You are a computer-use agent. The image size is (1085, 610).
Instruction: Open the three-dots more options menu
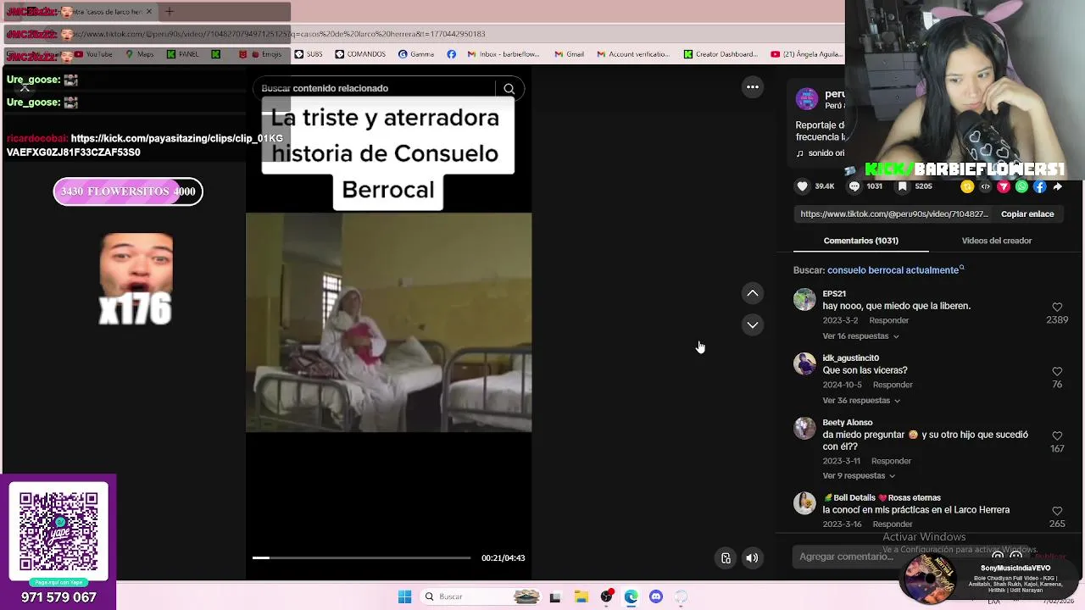pos(752,87)
